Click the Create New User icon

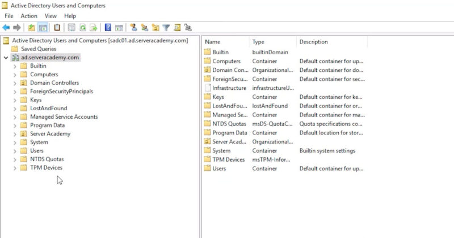click(x=133, y=27)
